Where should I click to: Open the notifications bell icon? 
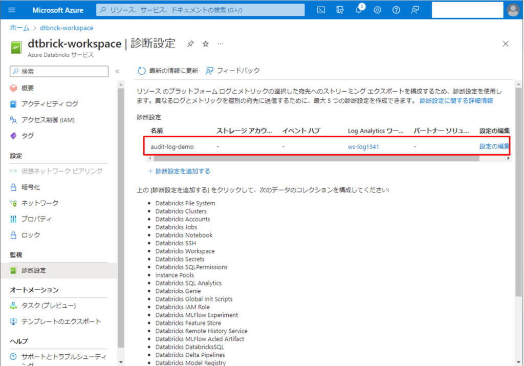(x=359, y=10)
